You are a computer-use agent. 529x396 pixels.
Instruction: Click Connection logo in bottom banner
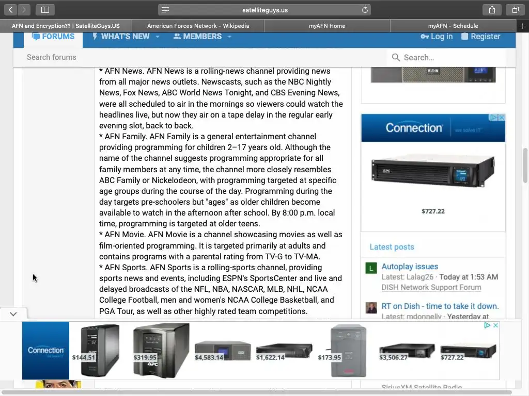(x=45, y=351)
